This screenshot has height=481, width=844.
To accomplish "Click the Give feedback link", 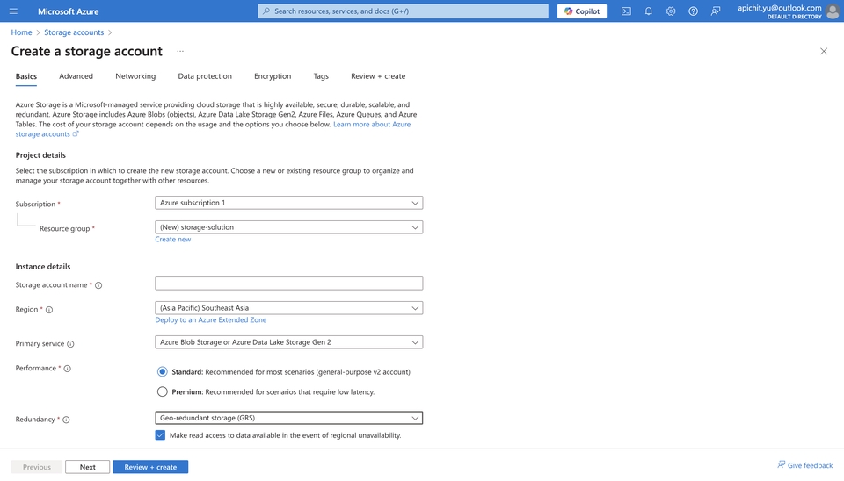I will pos(804,465).
